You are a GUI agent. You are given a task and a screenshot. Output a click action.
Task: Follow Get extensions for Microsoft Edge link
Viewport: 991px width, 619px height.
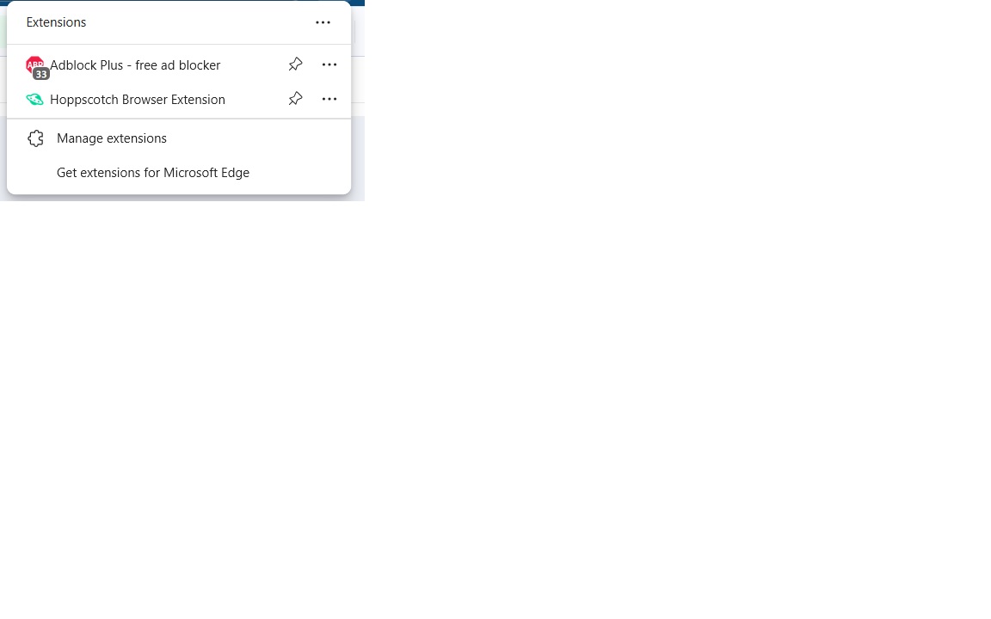coord(153,173)
